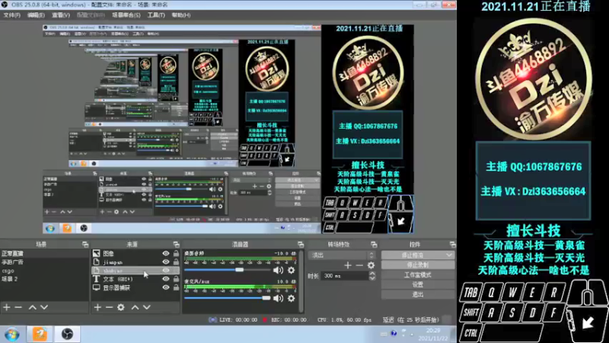Open the orange app on the taskbar
This screenshot has height=343, width=609.
click(40, 335)
